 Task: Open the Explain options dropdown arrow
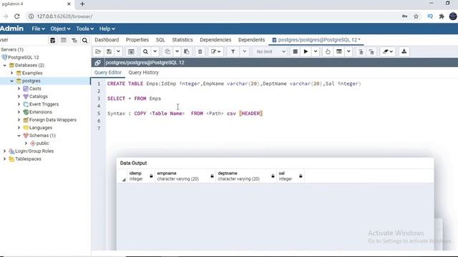click(x=349, y=51)
